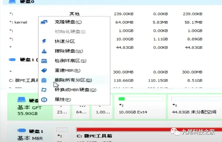
Task: Select the 10.00GB Ext4 partition block
Action: click(x=140, y=107)
